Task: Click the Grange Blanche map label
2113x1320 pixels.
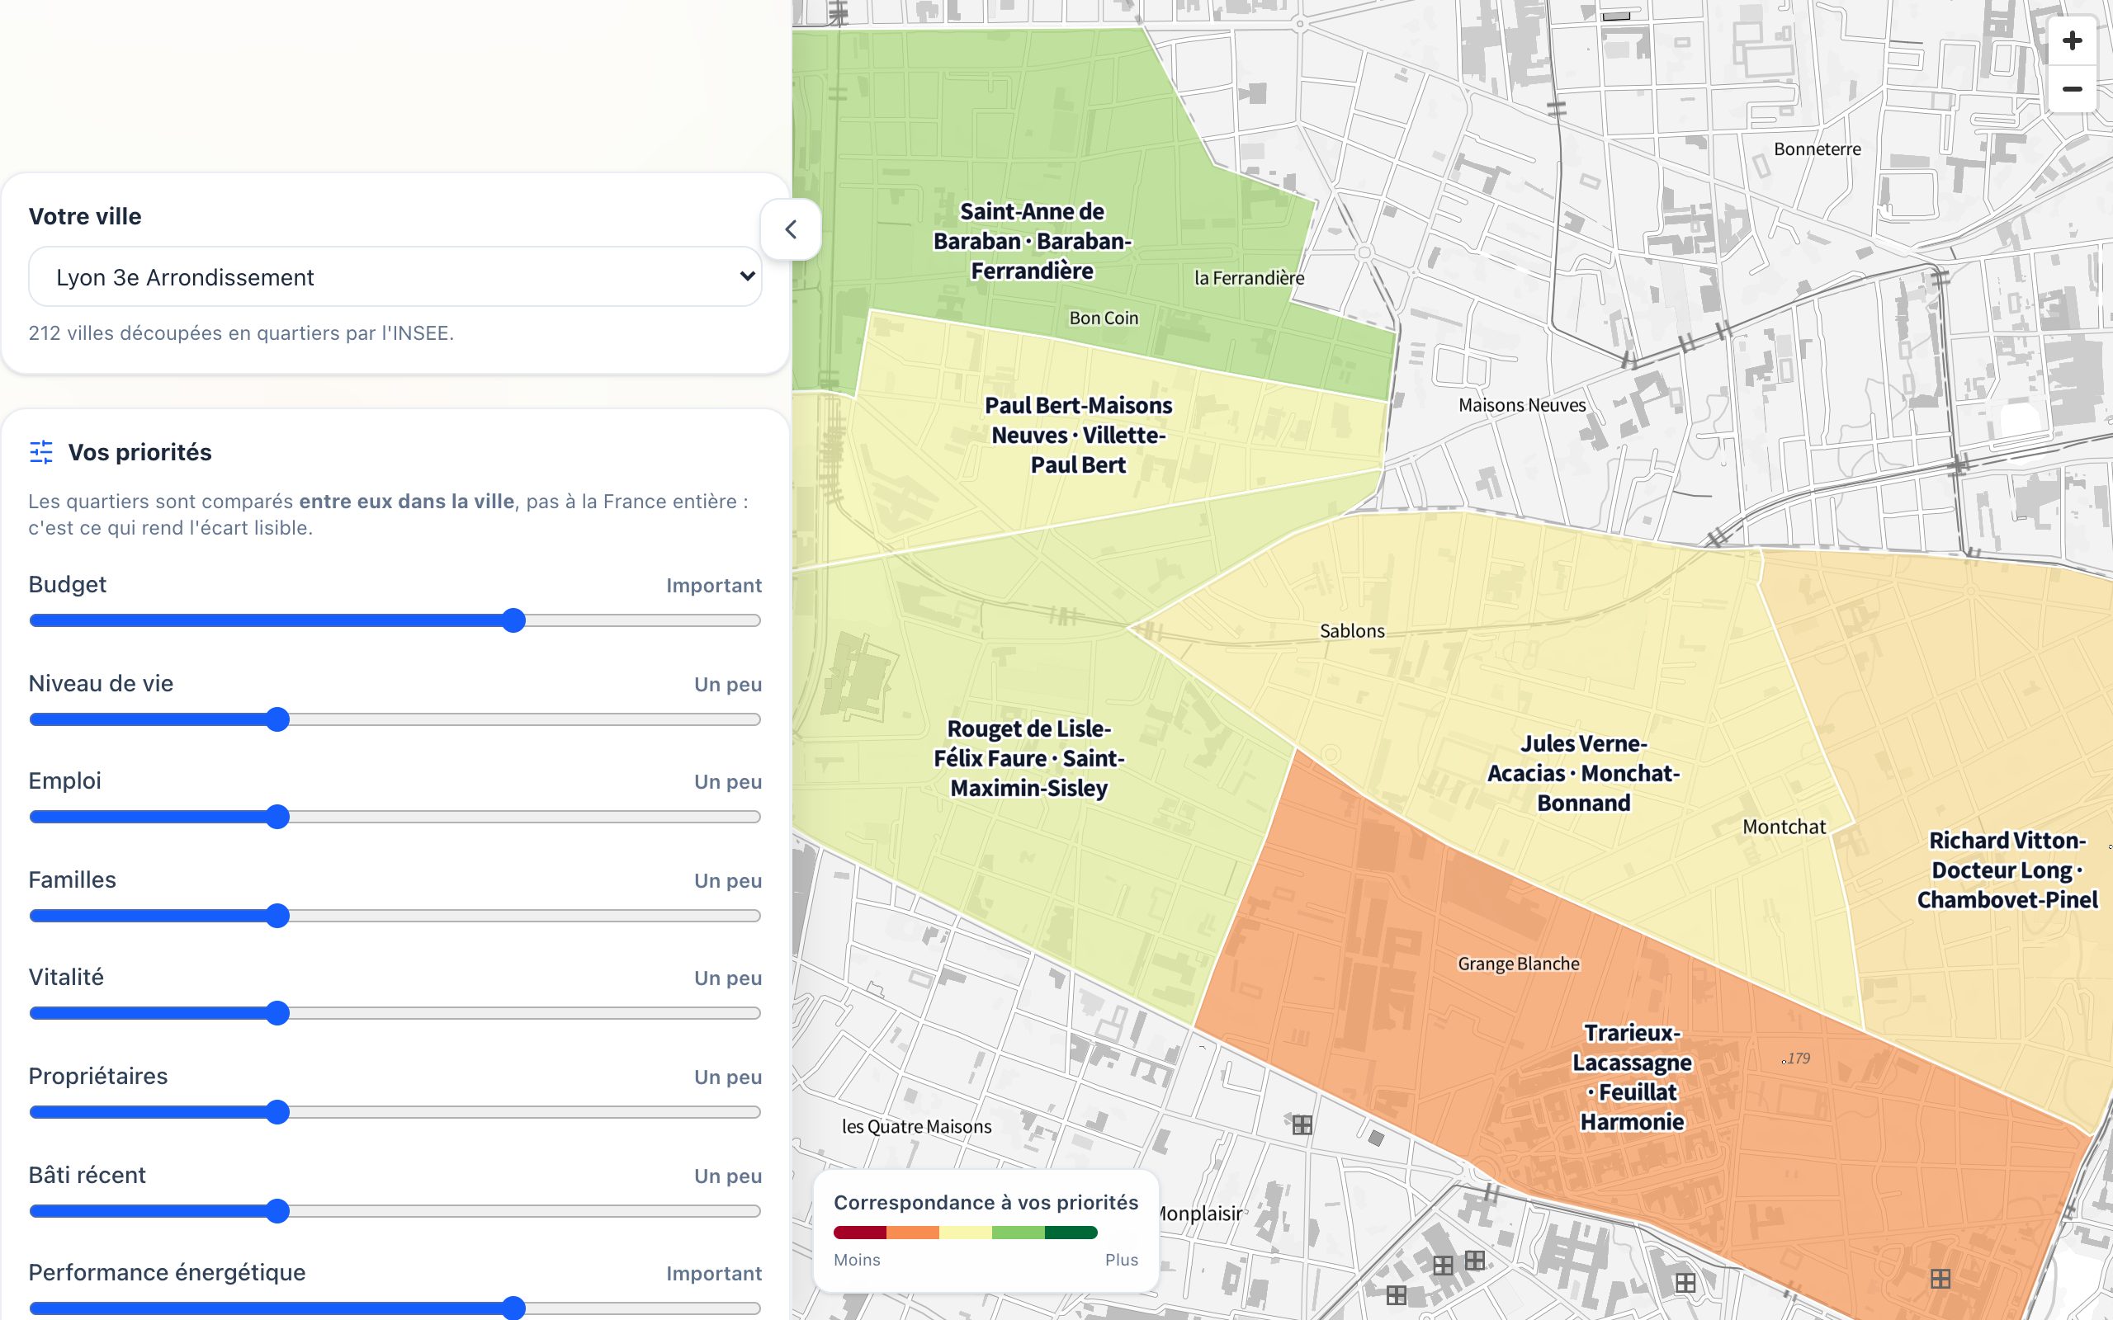Action: (1519, 964)
